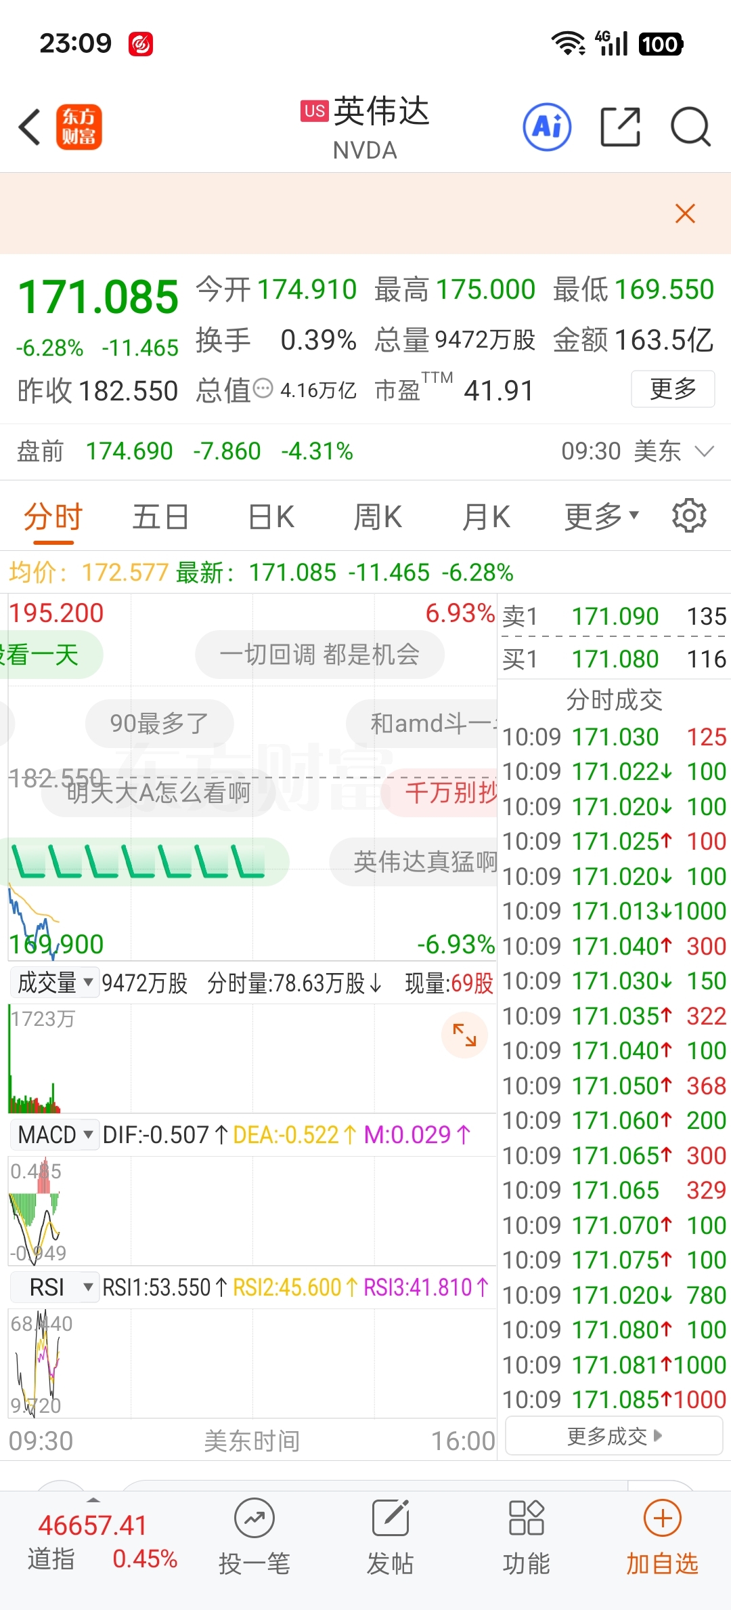Tap 均价 172.577 average price
This screenshot has height=1610, width=731.
click(x=89, y=573)
